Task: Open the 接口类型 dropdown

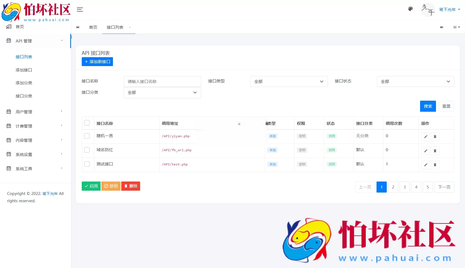Action: click(289, 81)
